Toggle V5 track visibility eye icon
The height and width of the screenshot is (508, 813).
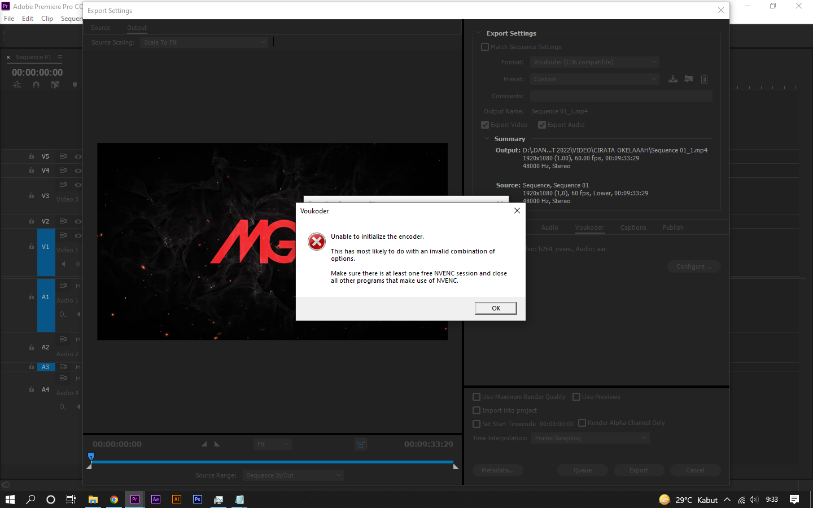click(78, 156)
